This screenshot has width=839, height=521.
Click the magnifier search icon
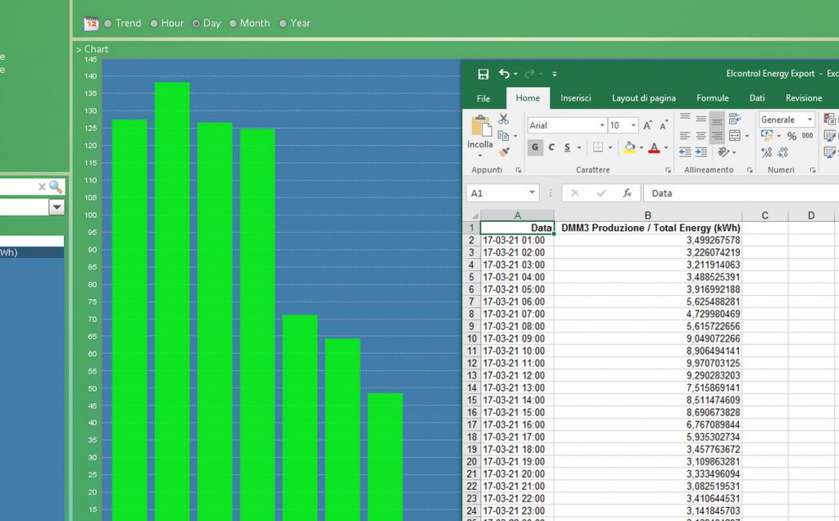[56, 187]
